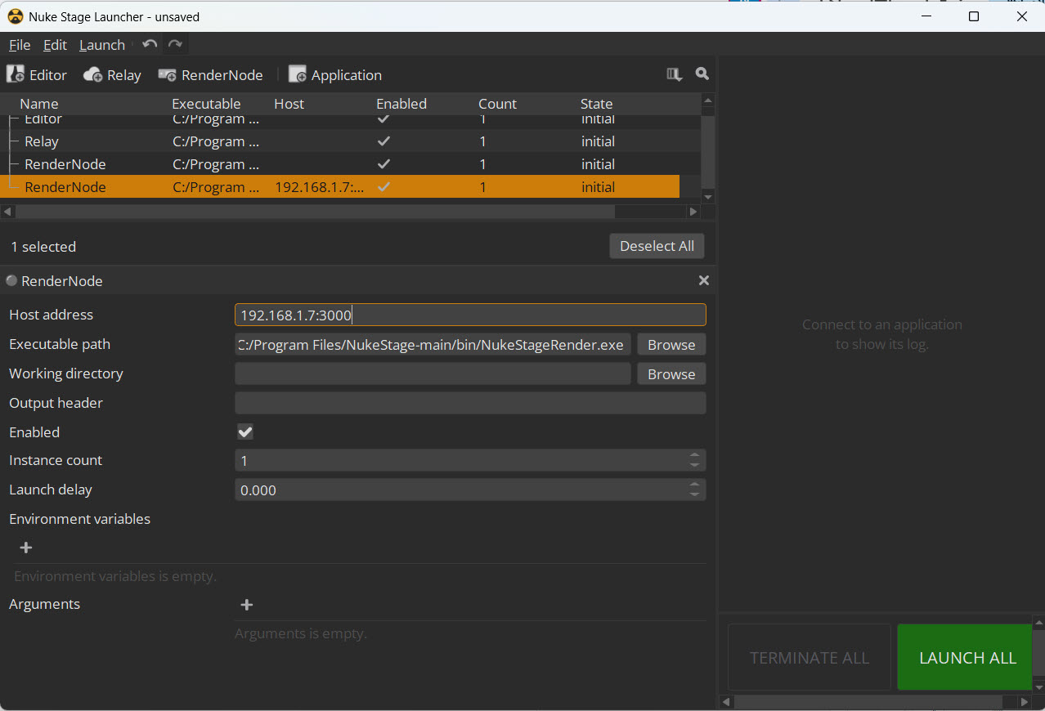
Task: Click the undo arrow icon
Action: [x=150, y=44]
